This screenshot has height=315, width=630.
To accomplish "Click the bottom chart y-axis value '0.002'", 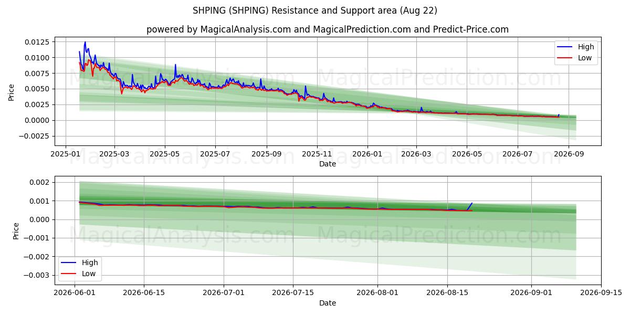I will (40, 183).
